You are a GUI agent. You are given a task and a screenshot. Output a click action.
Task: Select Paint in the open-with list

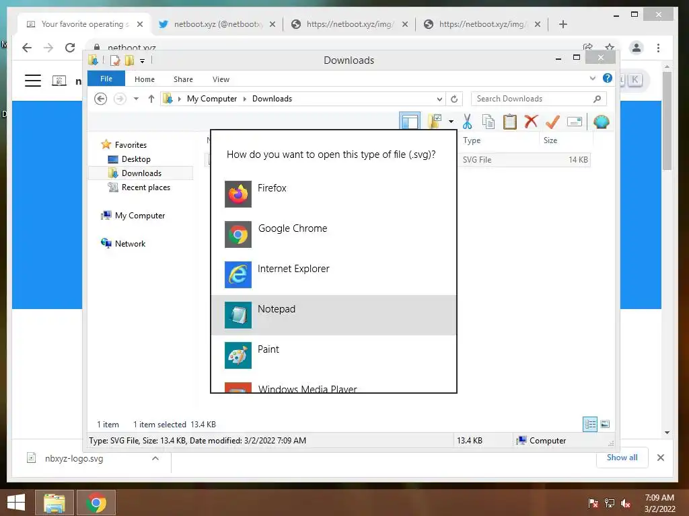[x=334, y=355]
